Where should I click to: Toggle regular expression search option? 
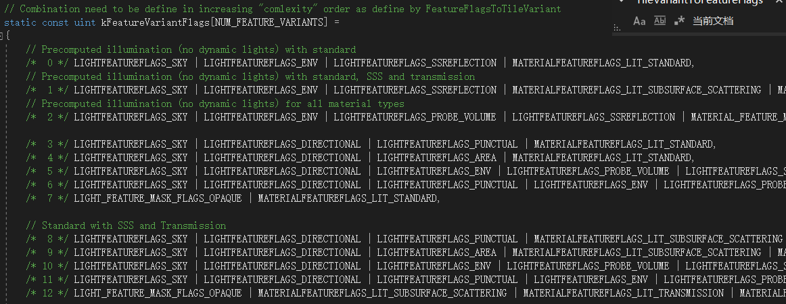(679, 20)
